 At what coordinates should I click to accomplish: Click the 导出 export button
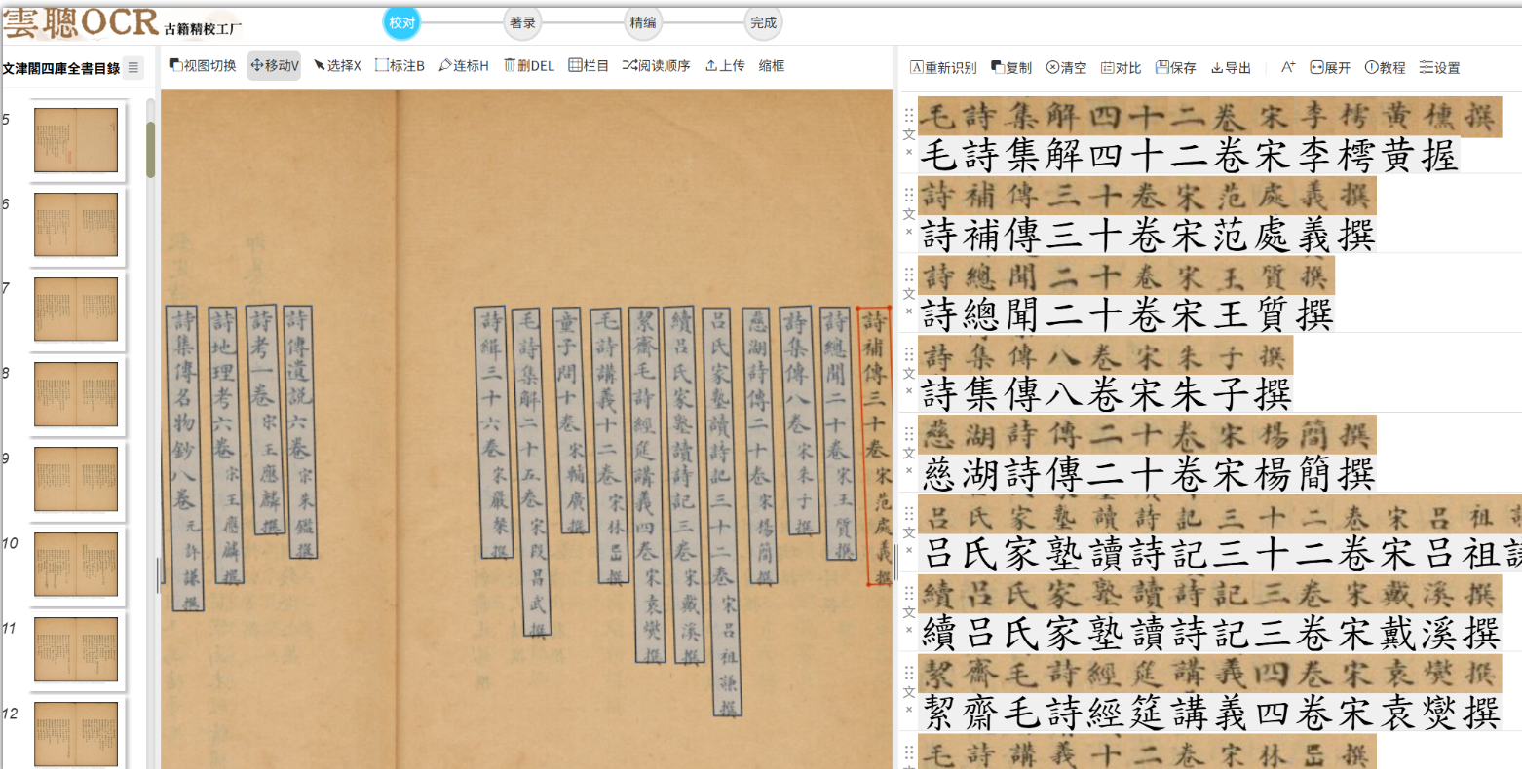(1231, 67)
